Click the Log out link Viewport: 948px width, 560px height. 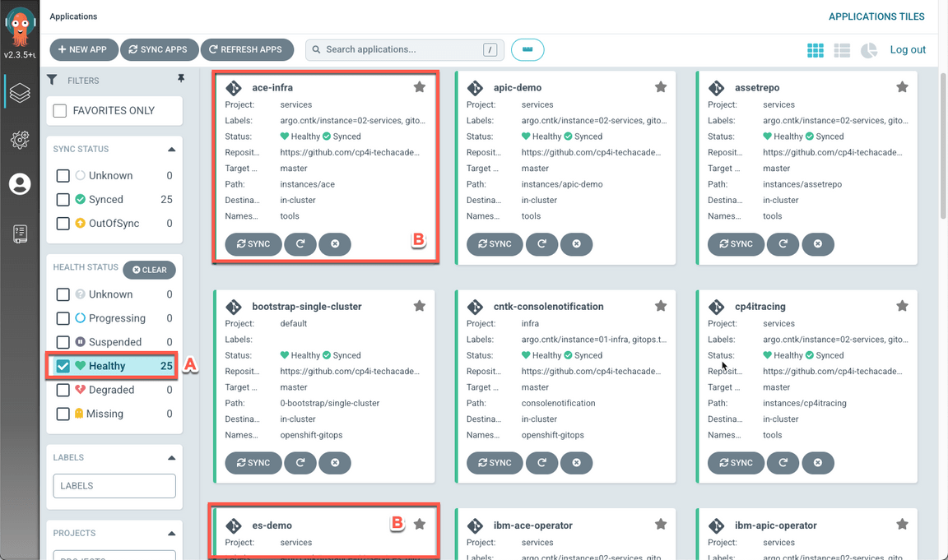(908, 50)
